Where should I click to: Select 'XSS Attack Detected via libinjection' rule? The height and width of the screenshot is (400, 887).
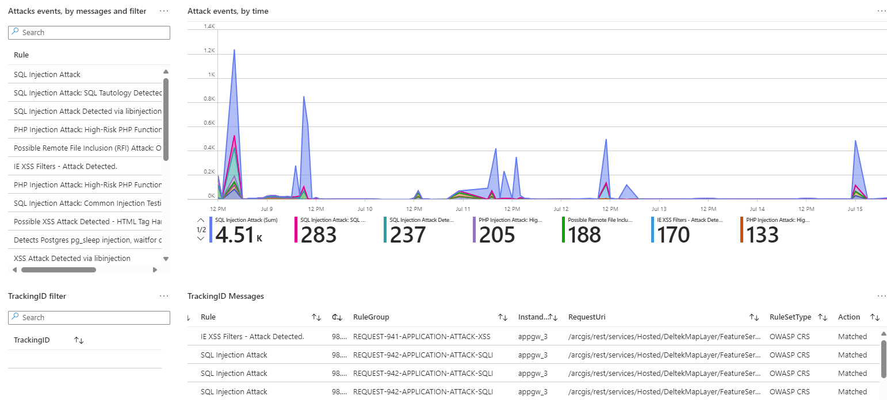coord(72,259)
